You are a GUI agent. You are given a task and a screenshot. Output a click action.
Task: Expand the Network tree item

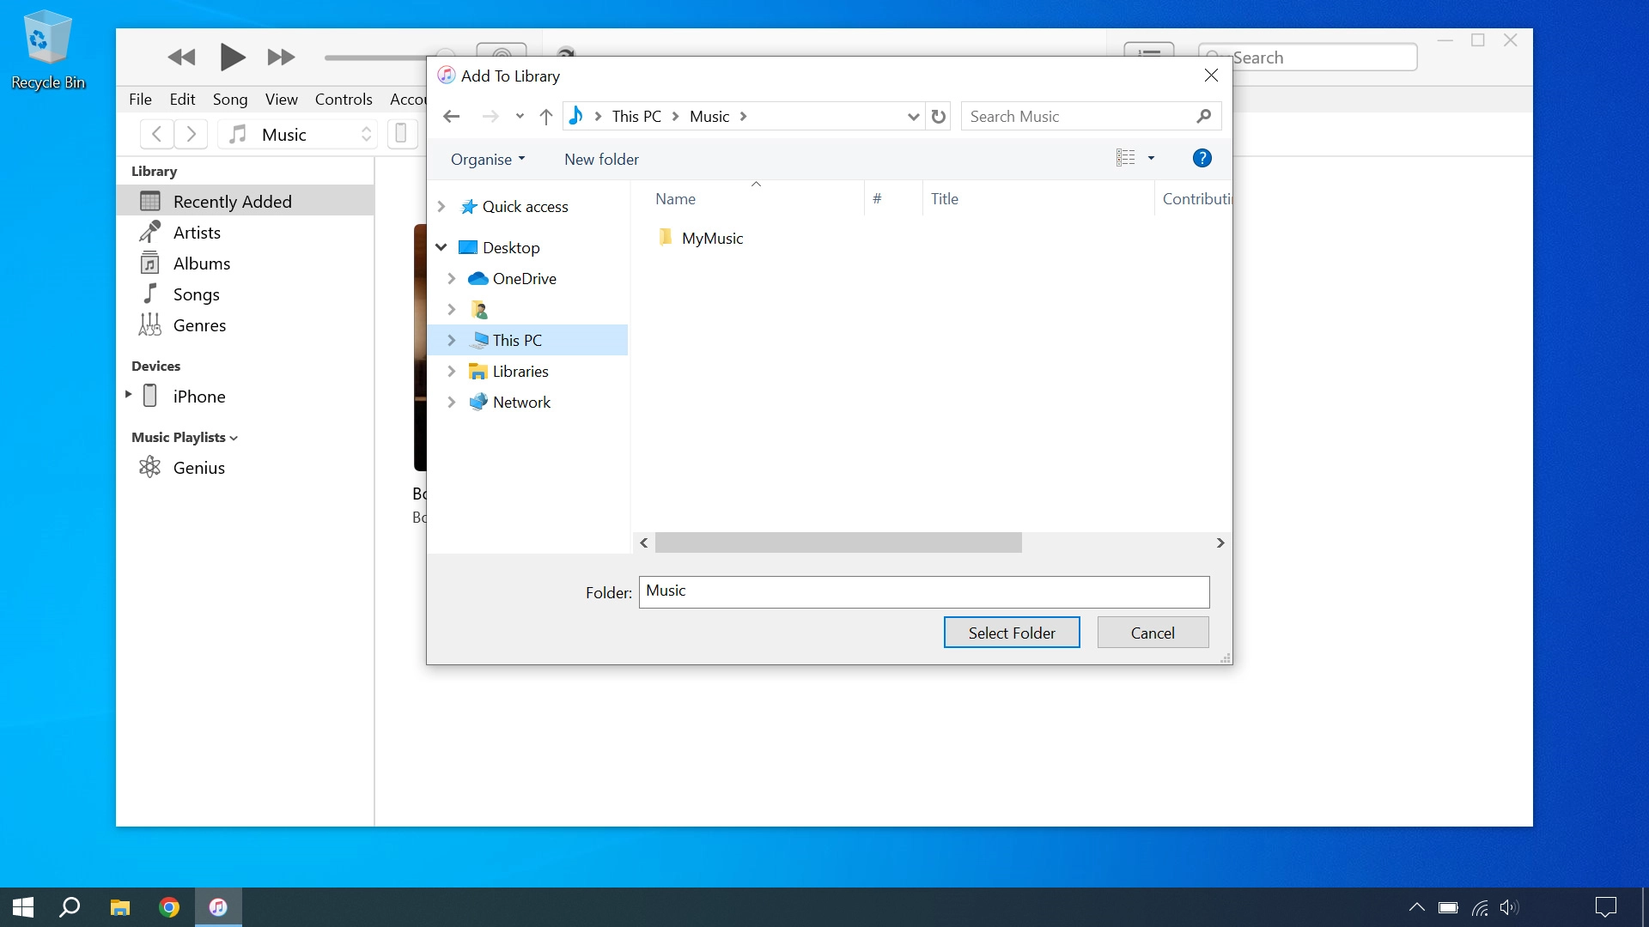[x=453, y=402]
